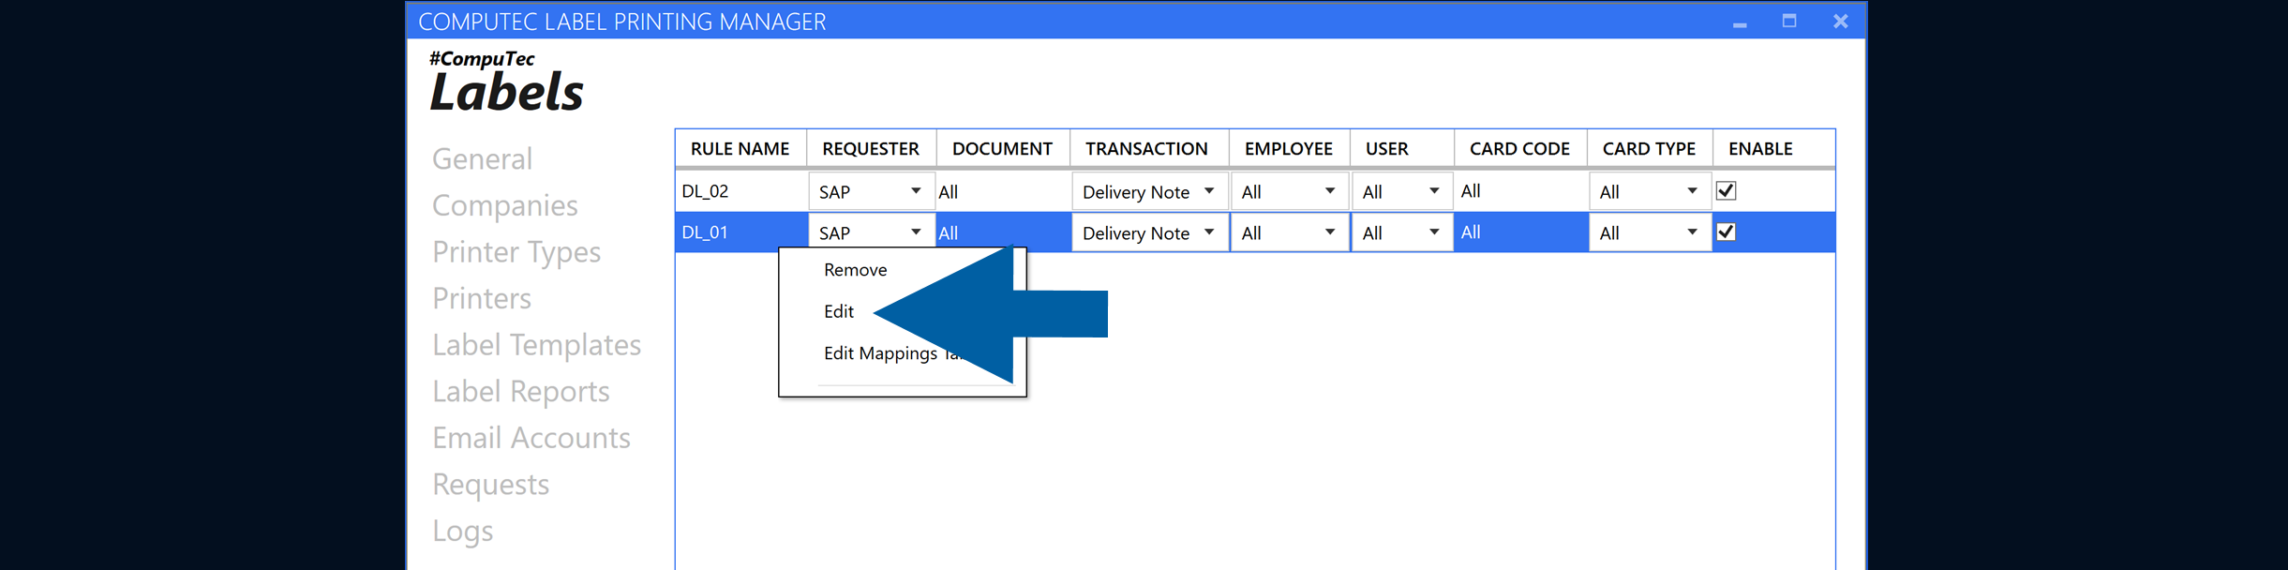The height and width of the screenshot is (570, 2288).
Task: Open the Requests section
Action: pos(490,486)
